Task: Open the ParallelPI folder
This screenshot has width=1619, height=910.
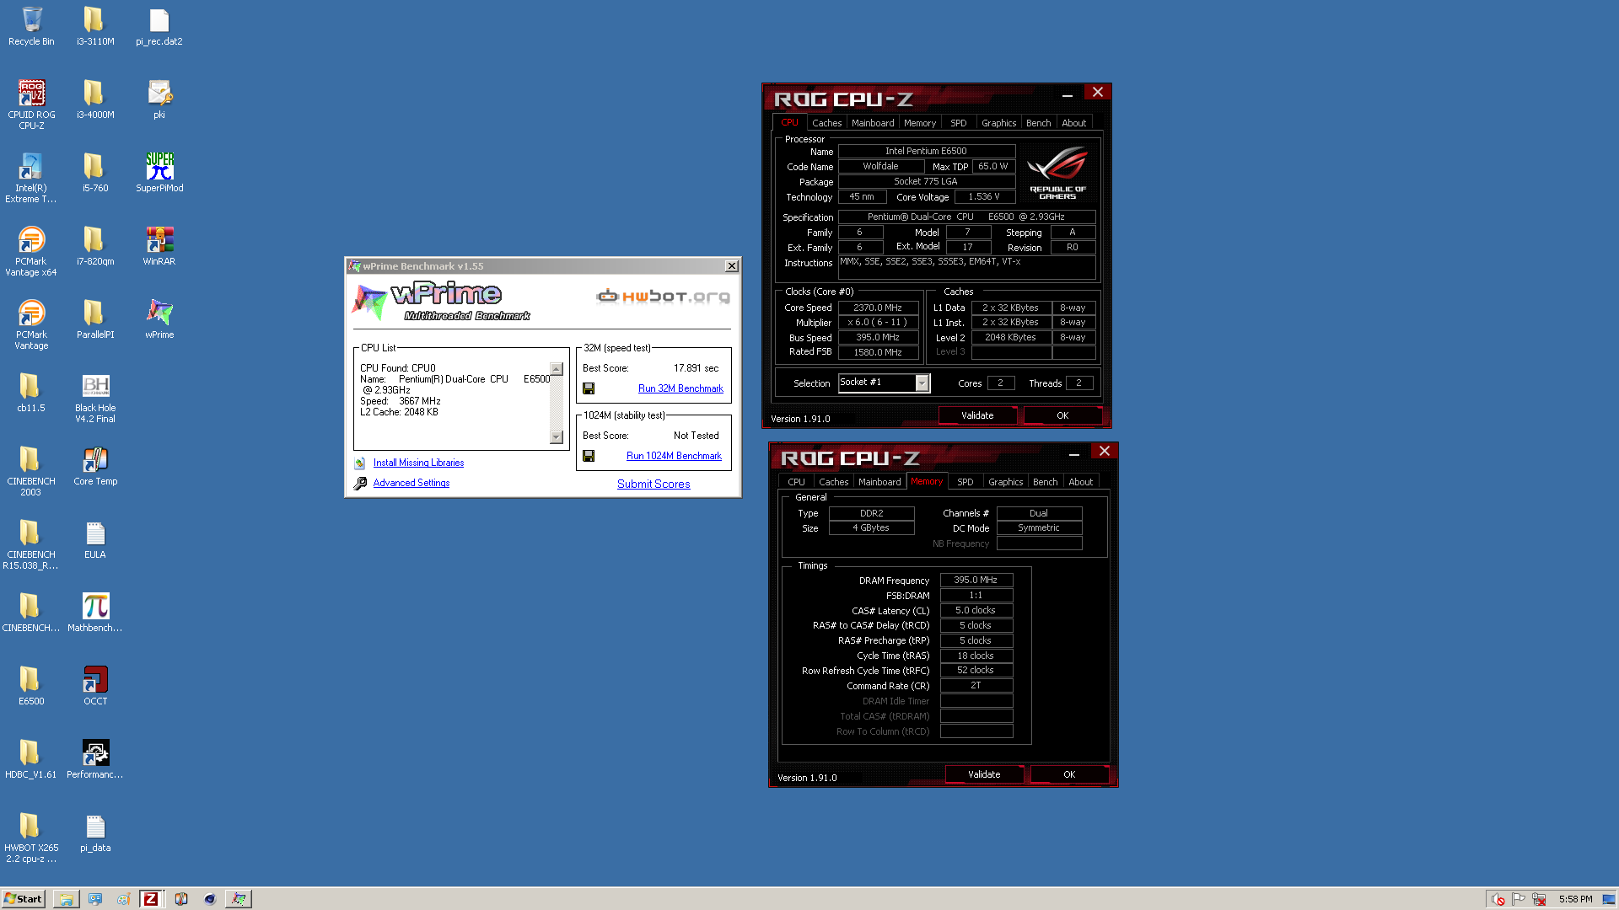Action: tap(95, 319)
